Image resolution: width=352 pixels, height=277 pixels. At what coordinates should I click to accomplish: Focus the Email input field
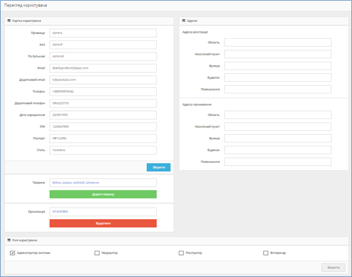(x=103, y=68)
